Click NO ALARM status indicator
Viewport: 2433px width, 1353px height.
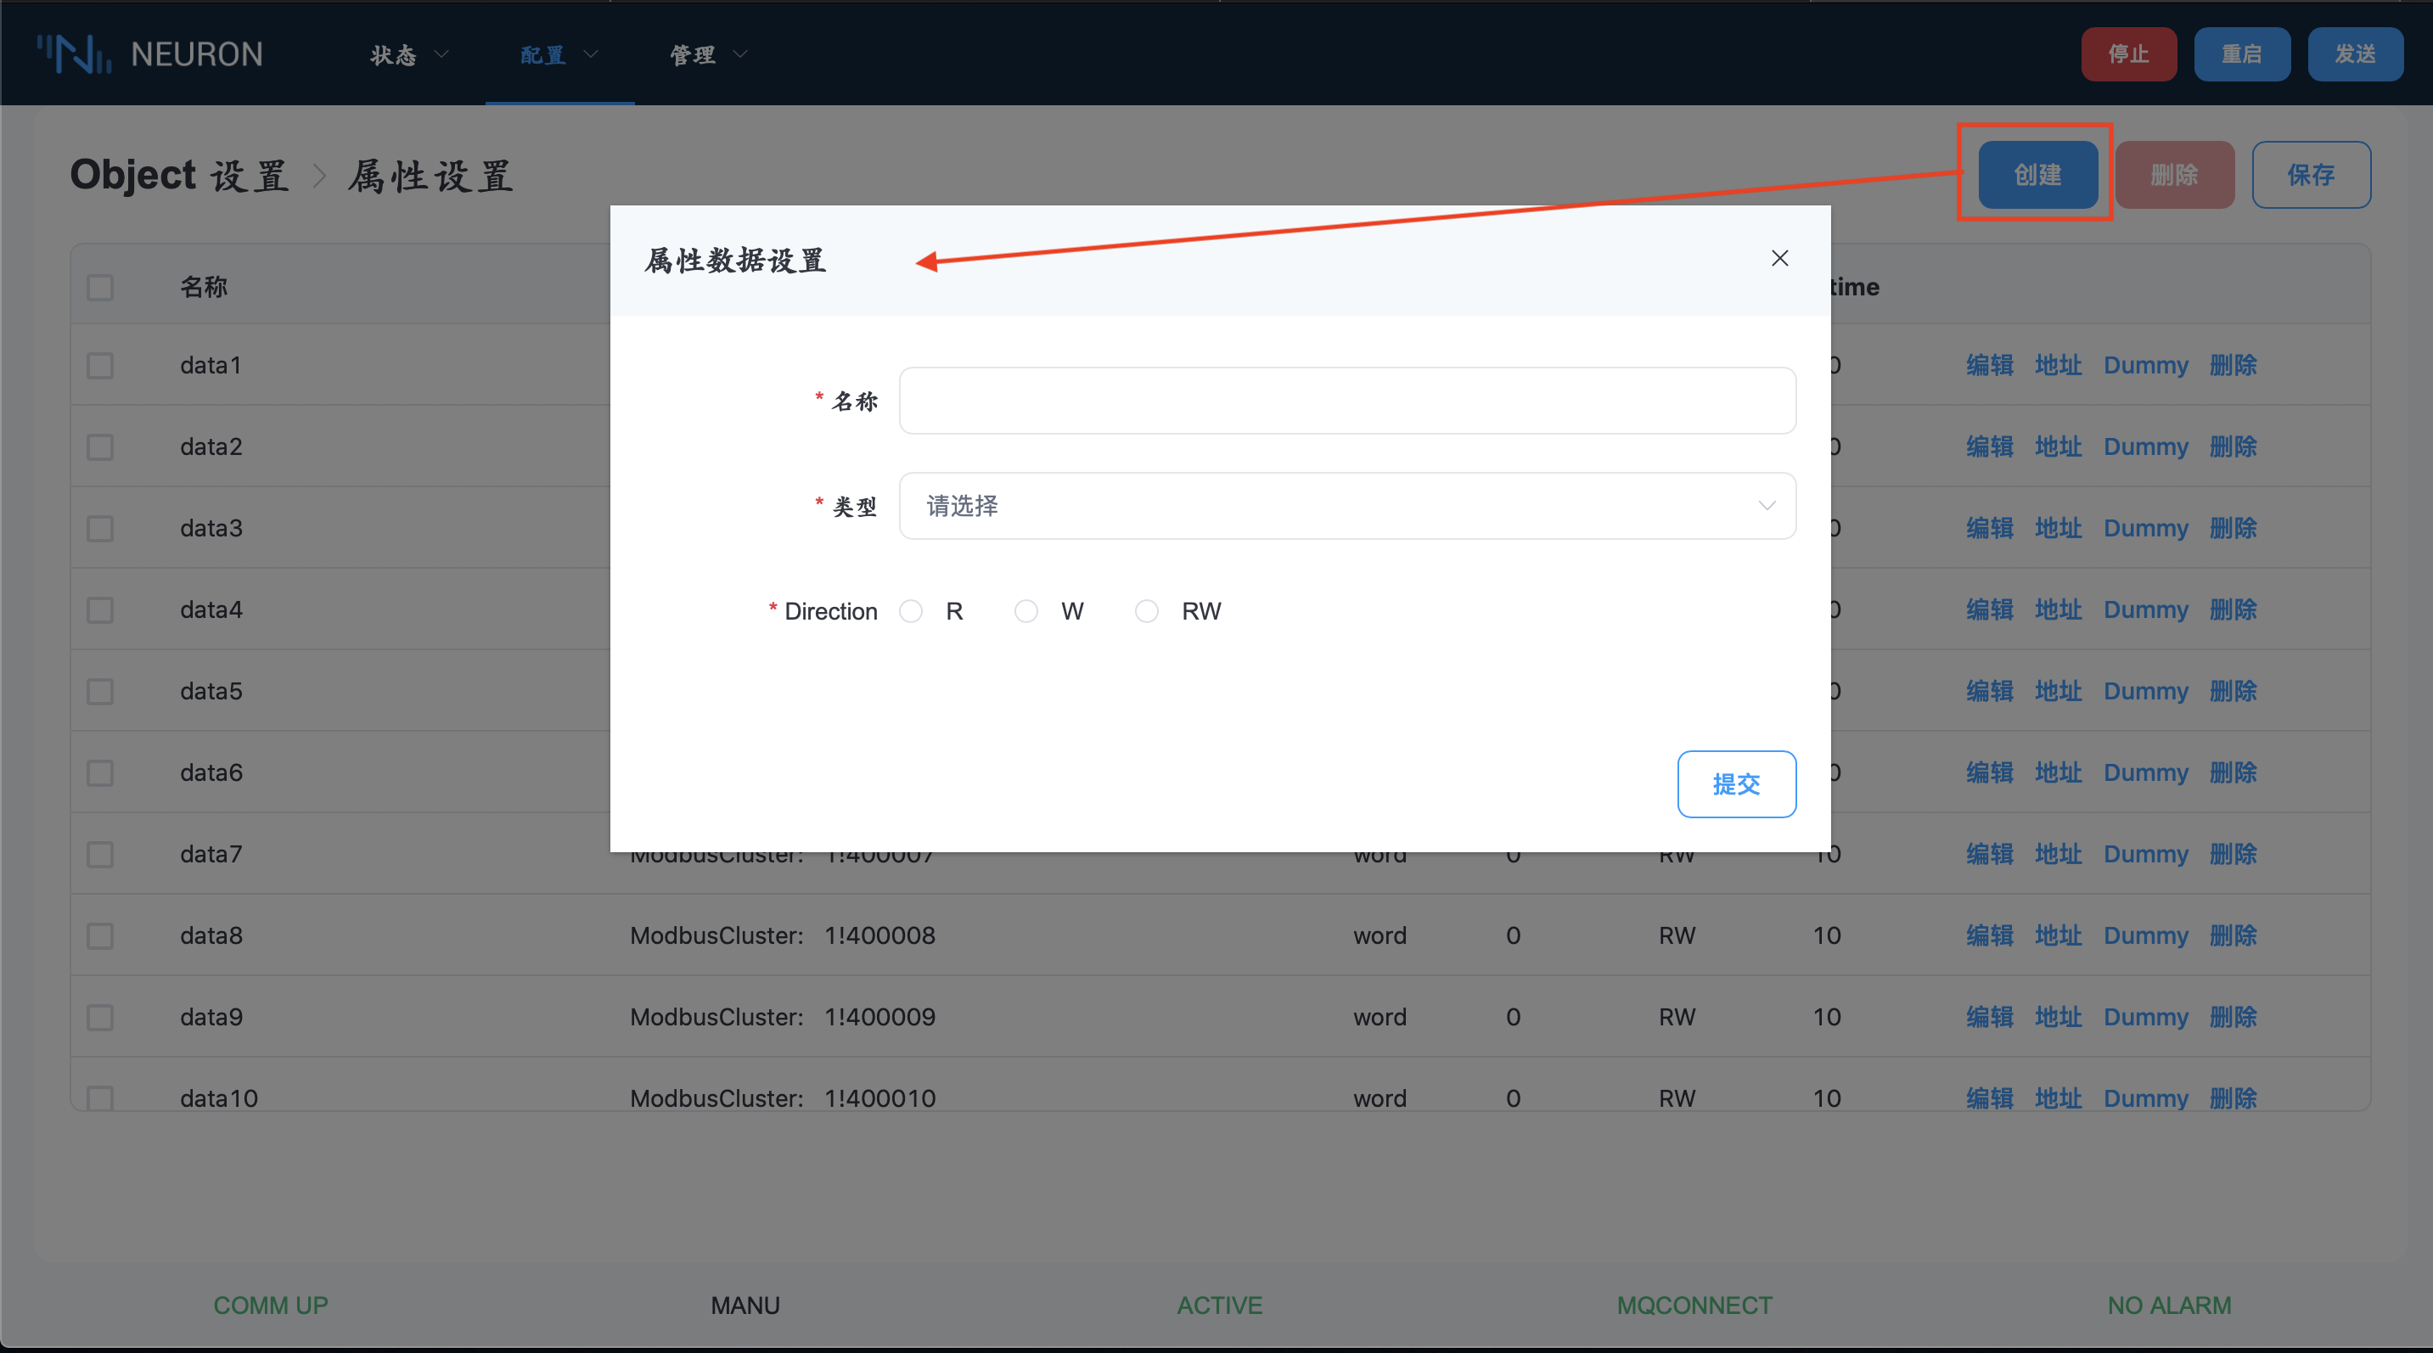[2170, 1305]
